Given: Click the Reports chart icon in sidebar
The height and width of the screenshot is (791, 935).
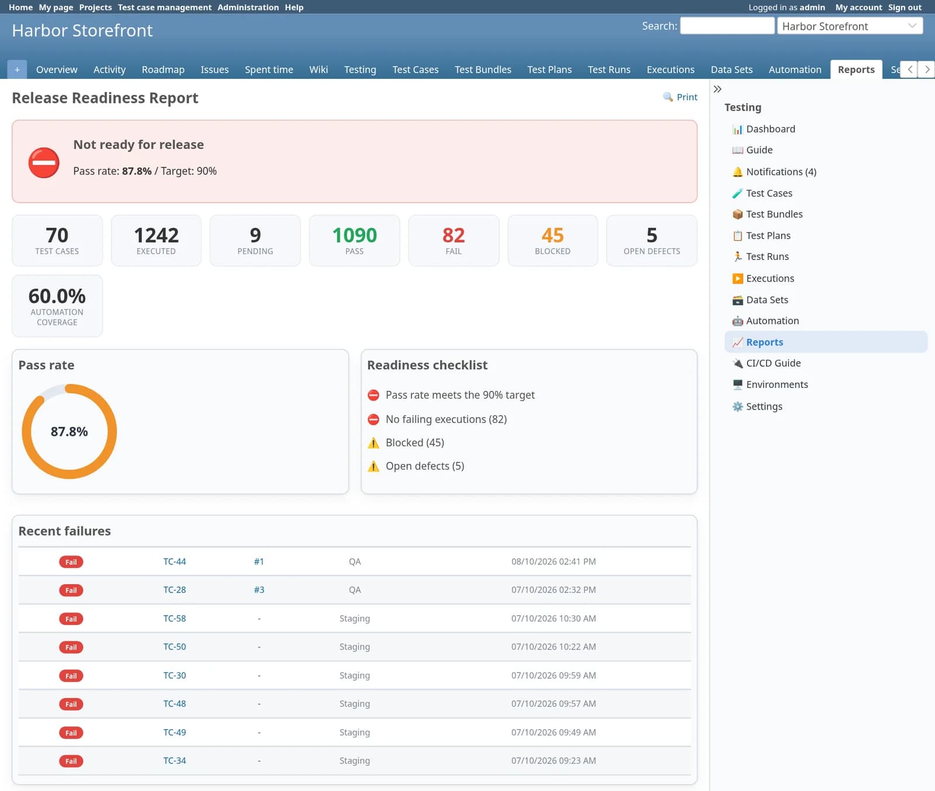Looking at the screenshot, I should tap(737, 342).
